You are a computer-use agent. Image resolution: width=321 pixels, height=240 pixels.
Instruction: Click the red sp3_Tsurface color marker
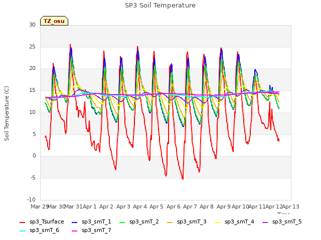[x=22, y=222]
